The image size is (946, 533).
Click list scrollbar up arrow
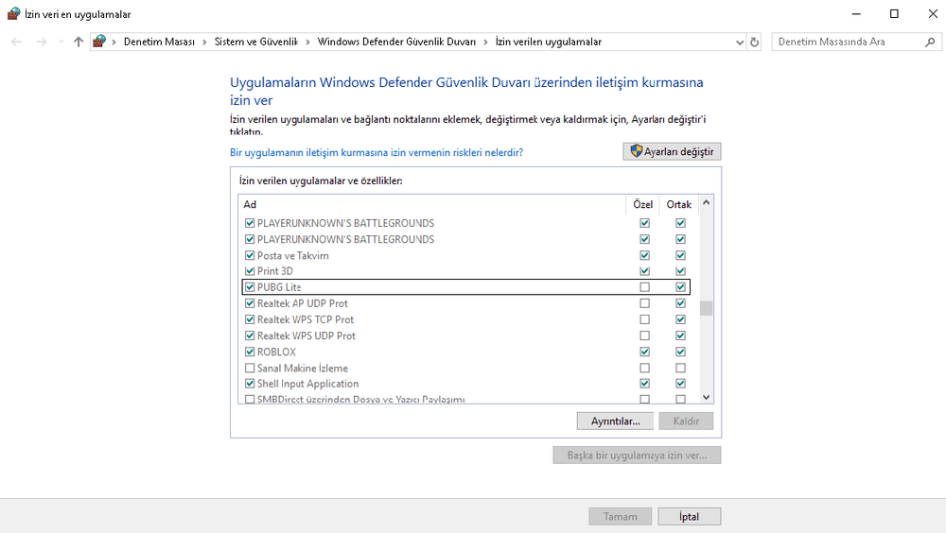pyautogui.click(x=706, y=203)
